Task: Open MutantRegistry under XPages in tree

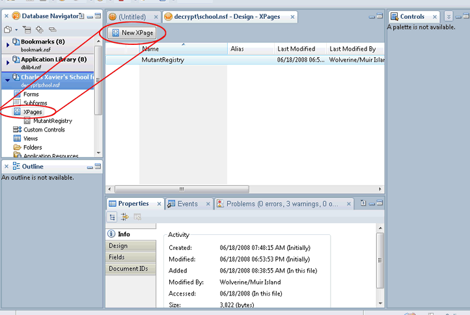Action: click(53, 121)
